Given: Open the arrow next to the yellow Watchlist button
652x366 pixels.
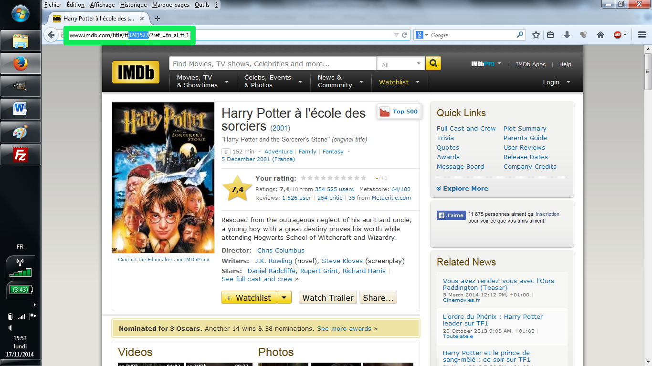Looking at the screenshot, I should click(x=284, y=297).
